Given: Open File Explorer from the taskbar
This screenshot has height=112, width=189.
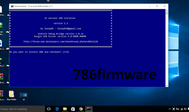Looking at the screenshot, I should point(65,109).
